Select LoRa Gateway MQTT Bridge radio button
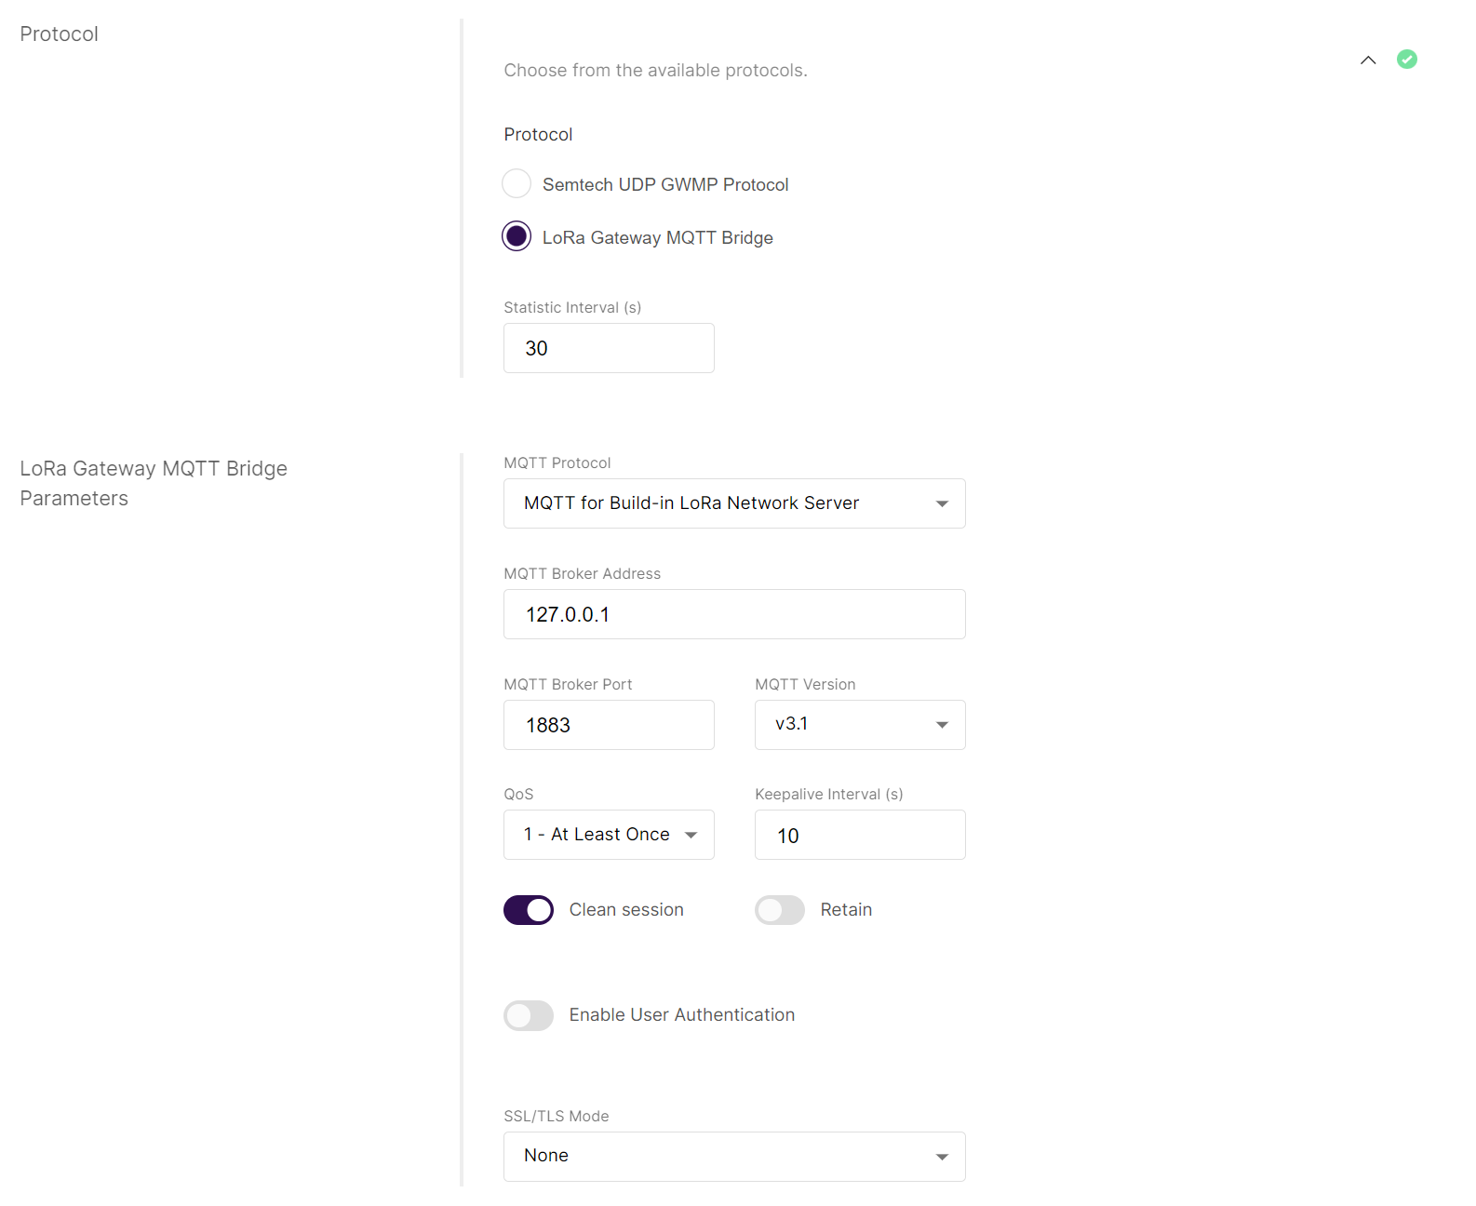 click(517, 236)
